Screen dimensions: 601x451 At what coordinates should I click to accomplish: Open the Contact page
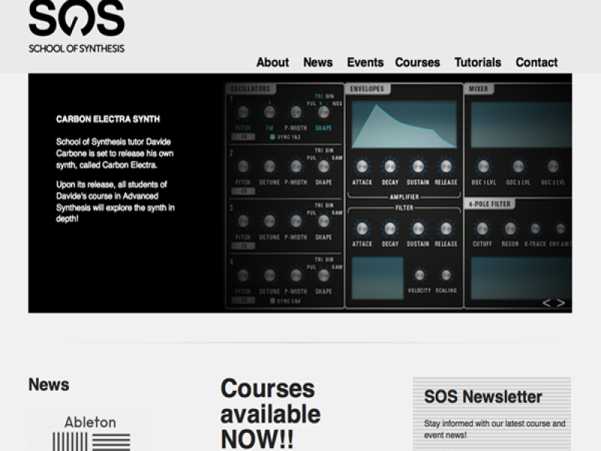coord(536,62)
